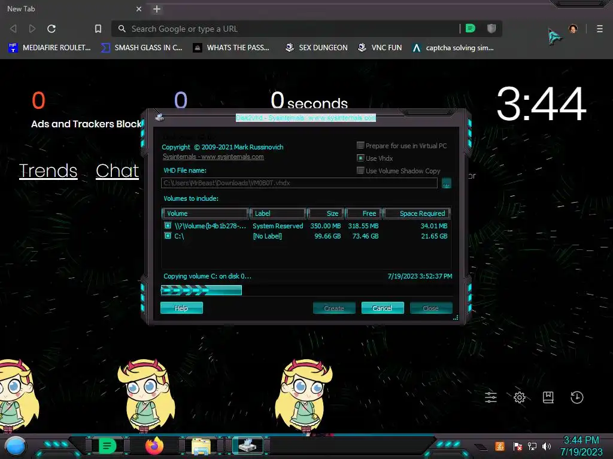Screen dimensions: 613x459
Task: Sort by Volume column header
Action: [205, 213]
